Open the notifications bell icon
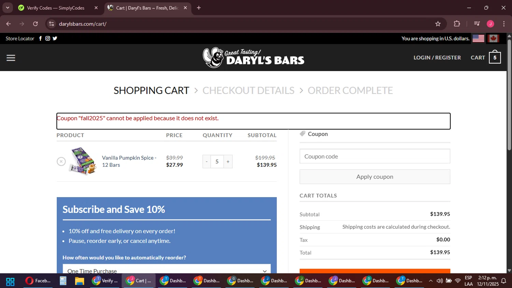512x288 pixels. coord(503,281)
